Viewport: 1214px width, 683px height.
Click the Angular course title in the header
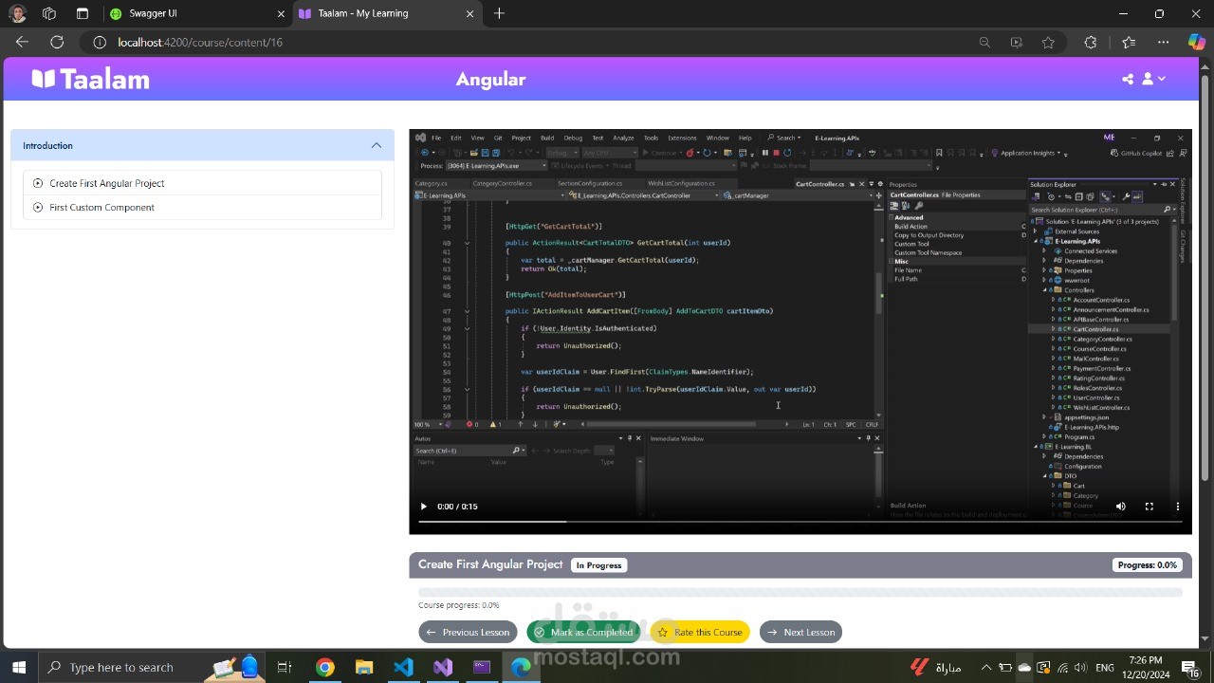coord(490,80)
